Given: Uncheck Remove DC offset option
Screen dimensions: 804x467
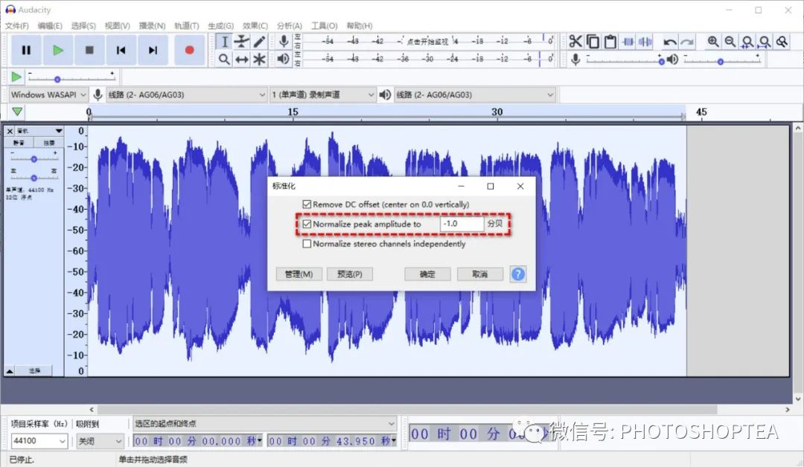Looking at the screenshot, I should click(307, 204).
